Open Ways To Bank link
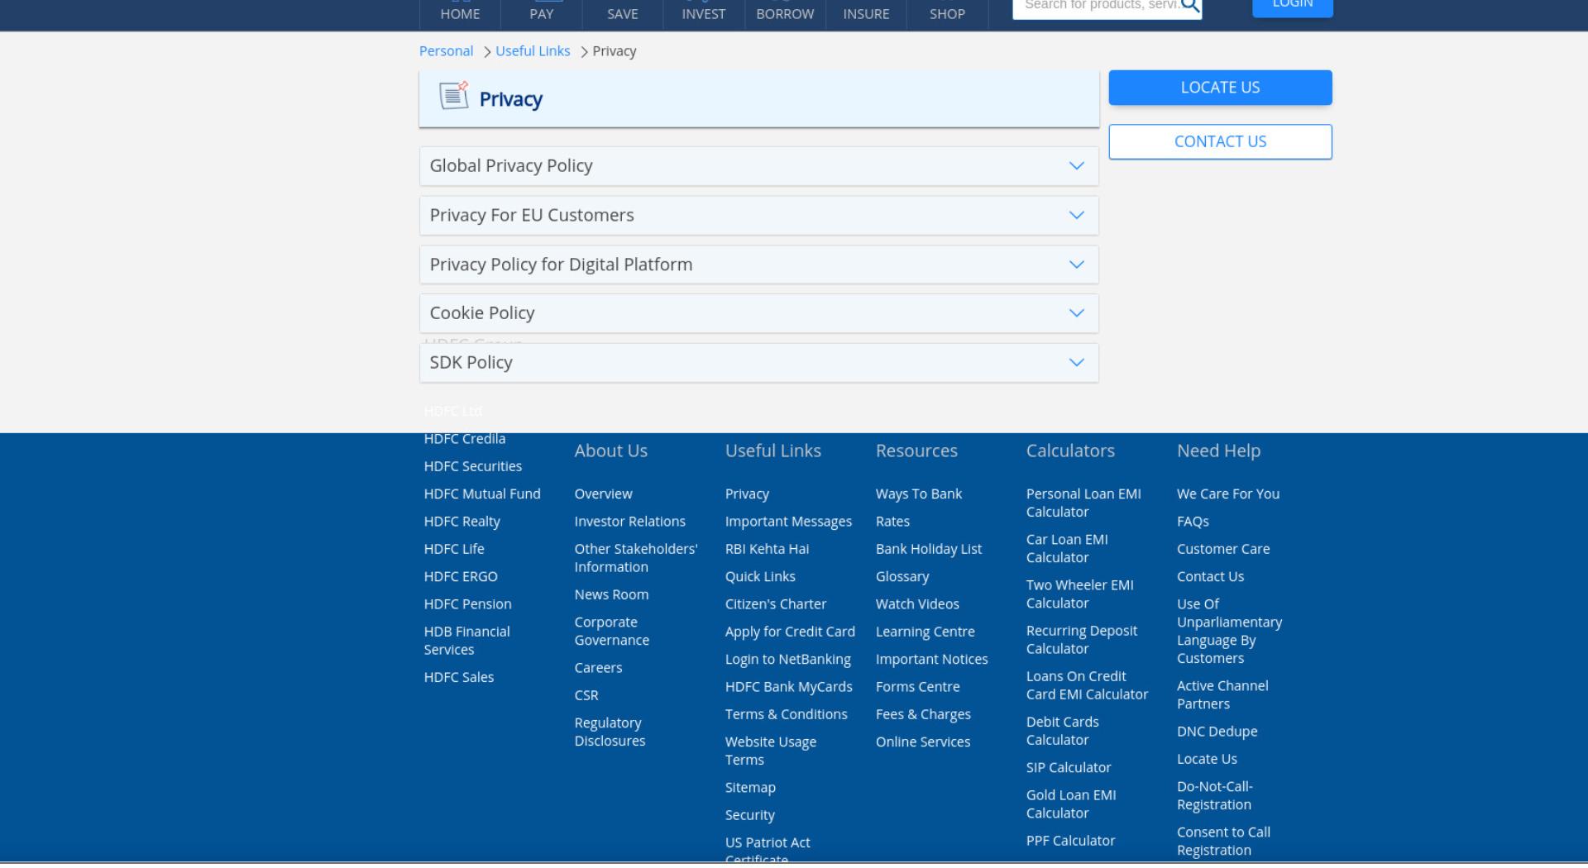 click(x=919, y=494)
